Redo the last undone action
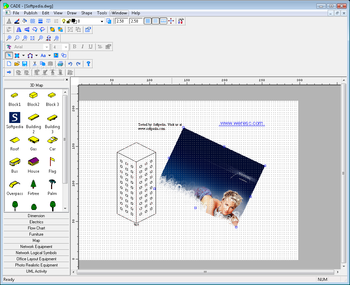The image size is (350, 285). click(x=78, y=64)
